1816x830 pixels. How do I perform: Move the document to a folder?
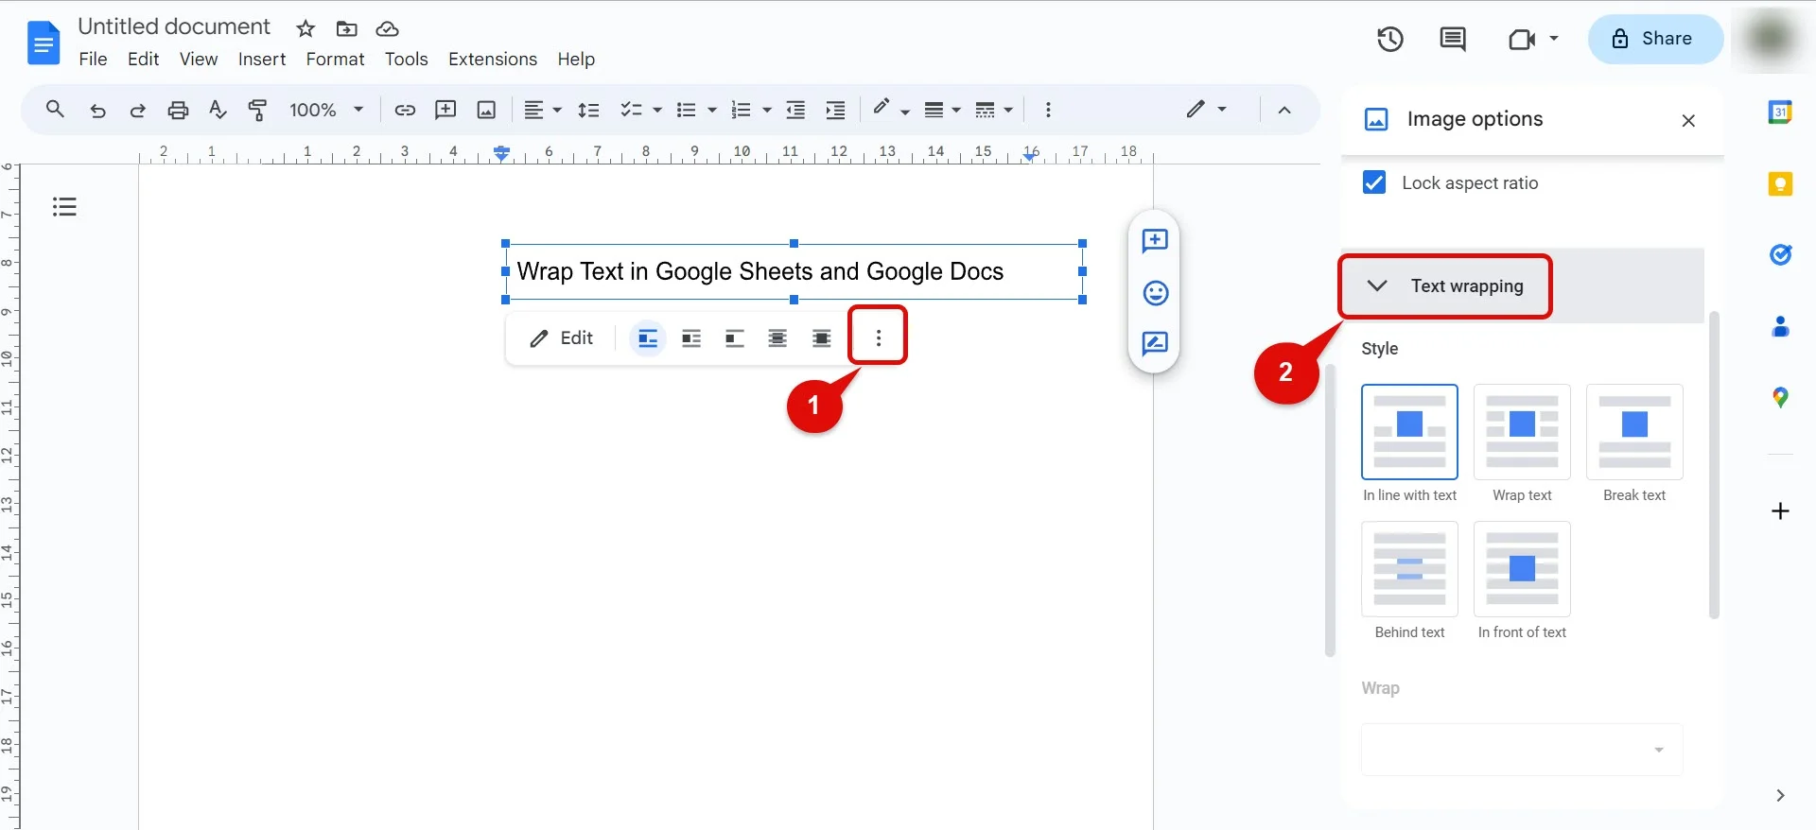[347, 28]
